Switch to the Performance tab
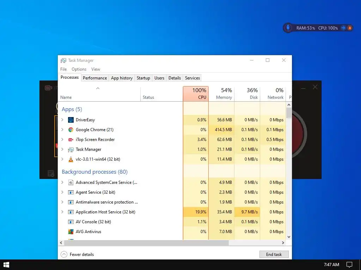Viewport: 361px width, 270px height. [x=95, y=78]
